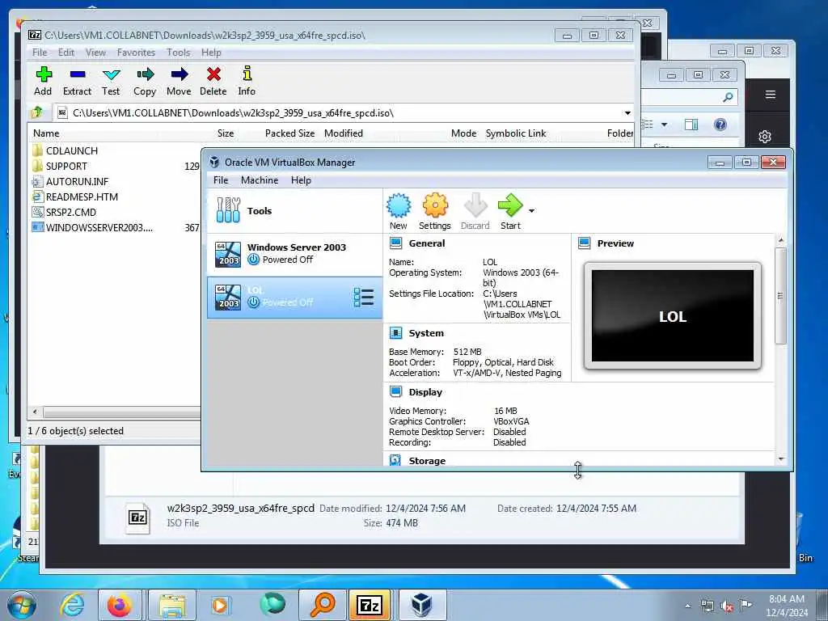
Task: Click the gear settings icon in background window
Action: (765, 137)
